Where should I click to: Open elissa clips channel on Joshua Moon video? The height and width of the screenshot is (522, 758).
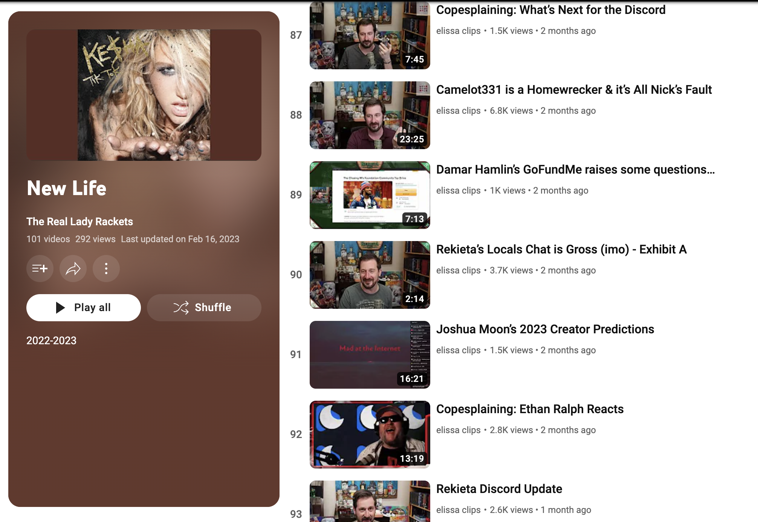pyautogui.click(x=458, y=350)
